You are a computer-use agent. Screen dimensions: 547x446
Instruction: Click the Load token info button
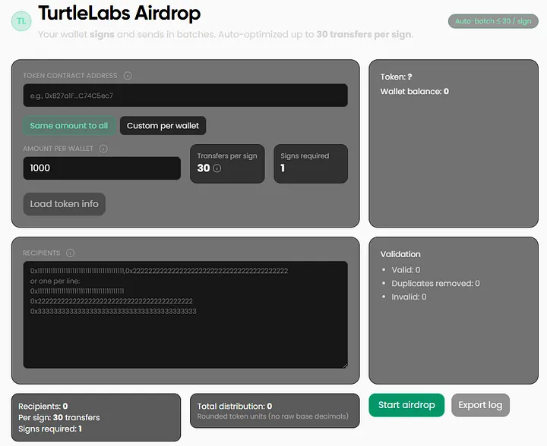[x=64, y=204]
